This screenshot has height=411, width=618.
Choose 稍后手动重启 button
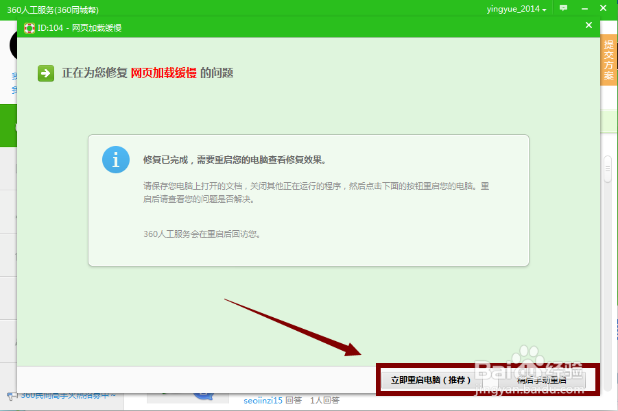pyautogui.click(x=542, y=380)
